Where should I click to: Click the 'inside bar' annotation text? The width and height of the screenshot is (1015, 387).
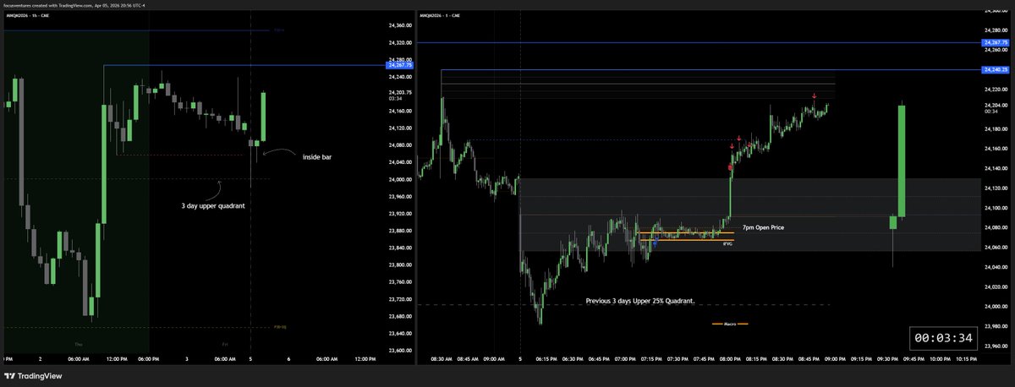point(317,156)
